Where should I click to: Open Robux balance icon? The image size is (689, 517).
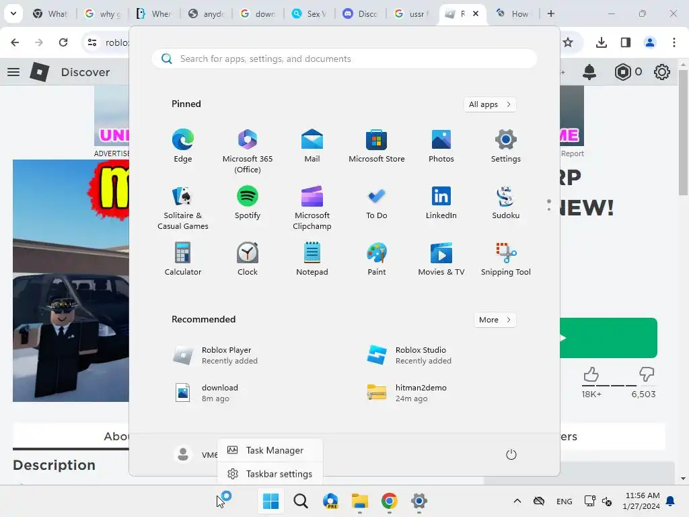(622, 72)
